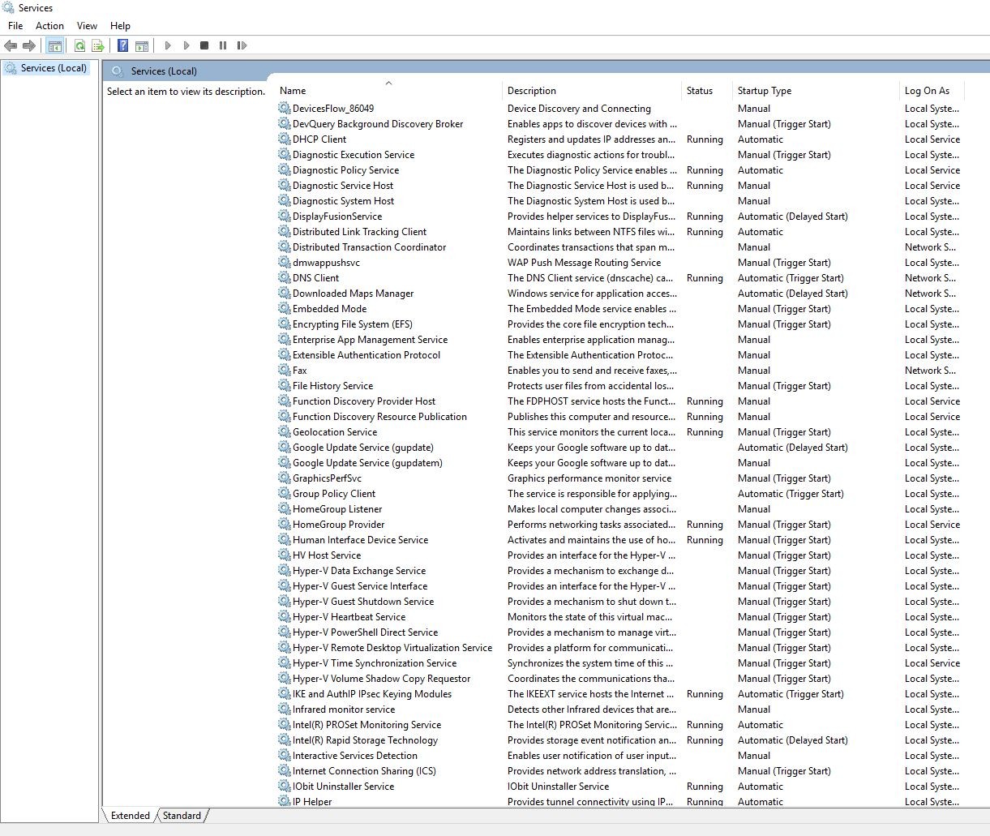Click the gear icon beside IP Helper

click(284, 801)
